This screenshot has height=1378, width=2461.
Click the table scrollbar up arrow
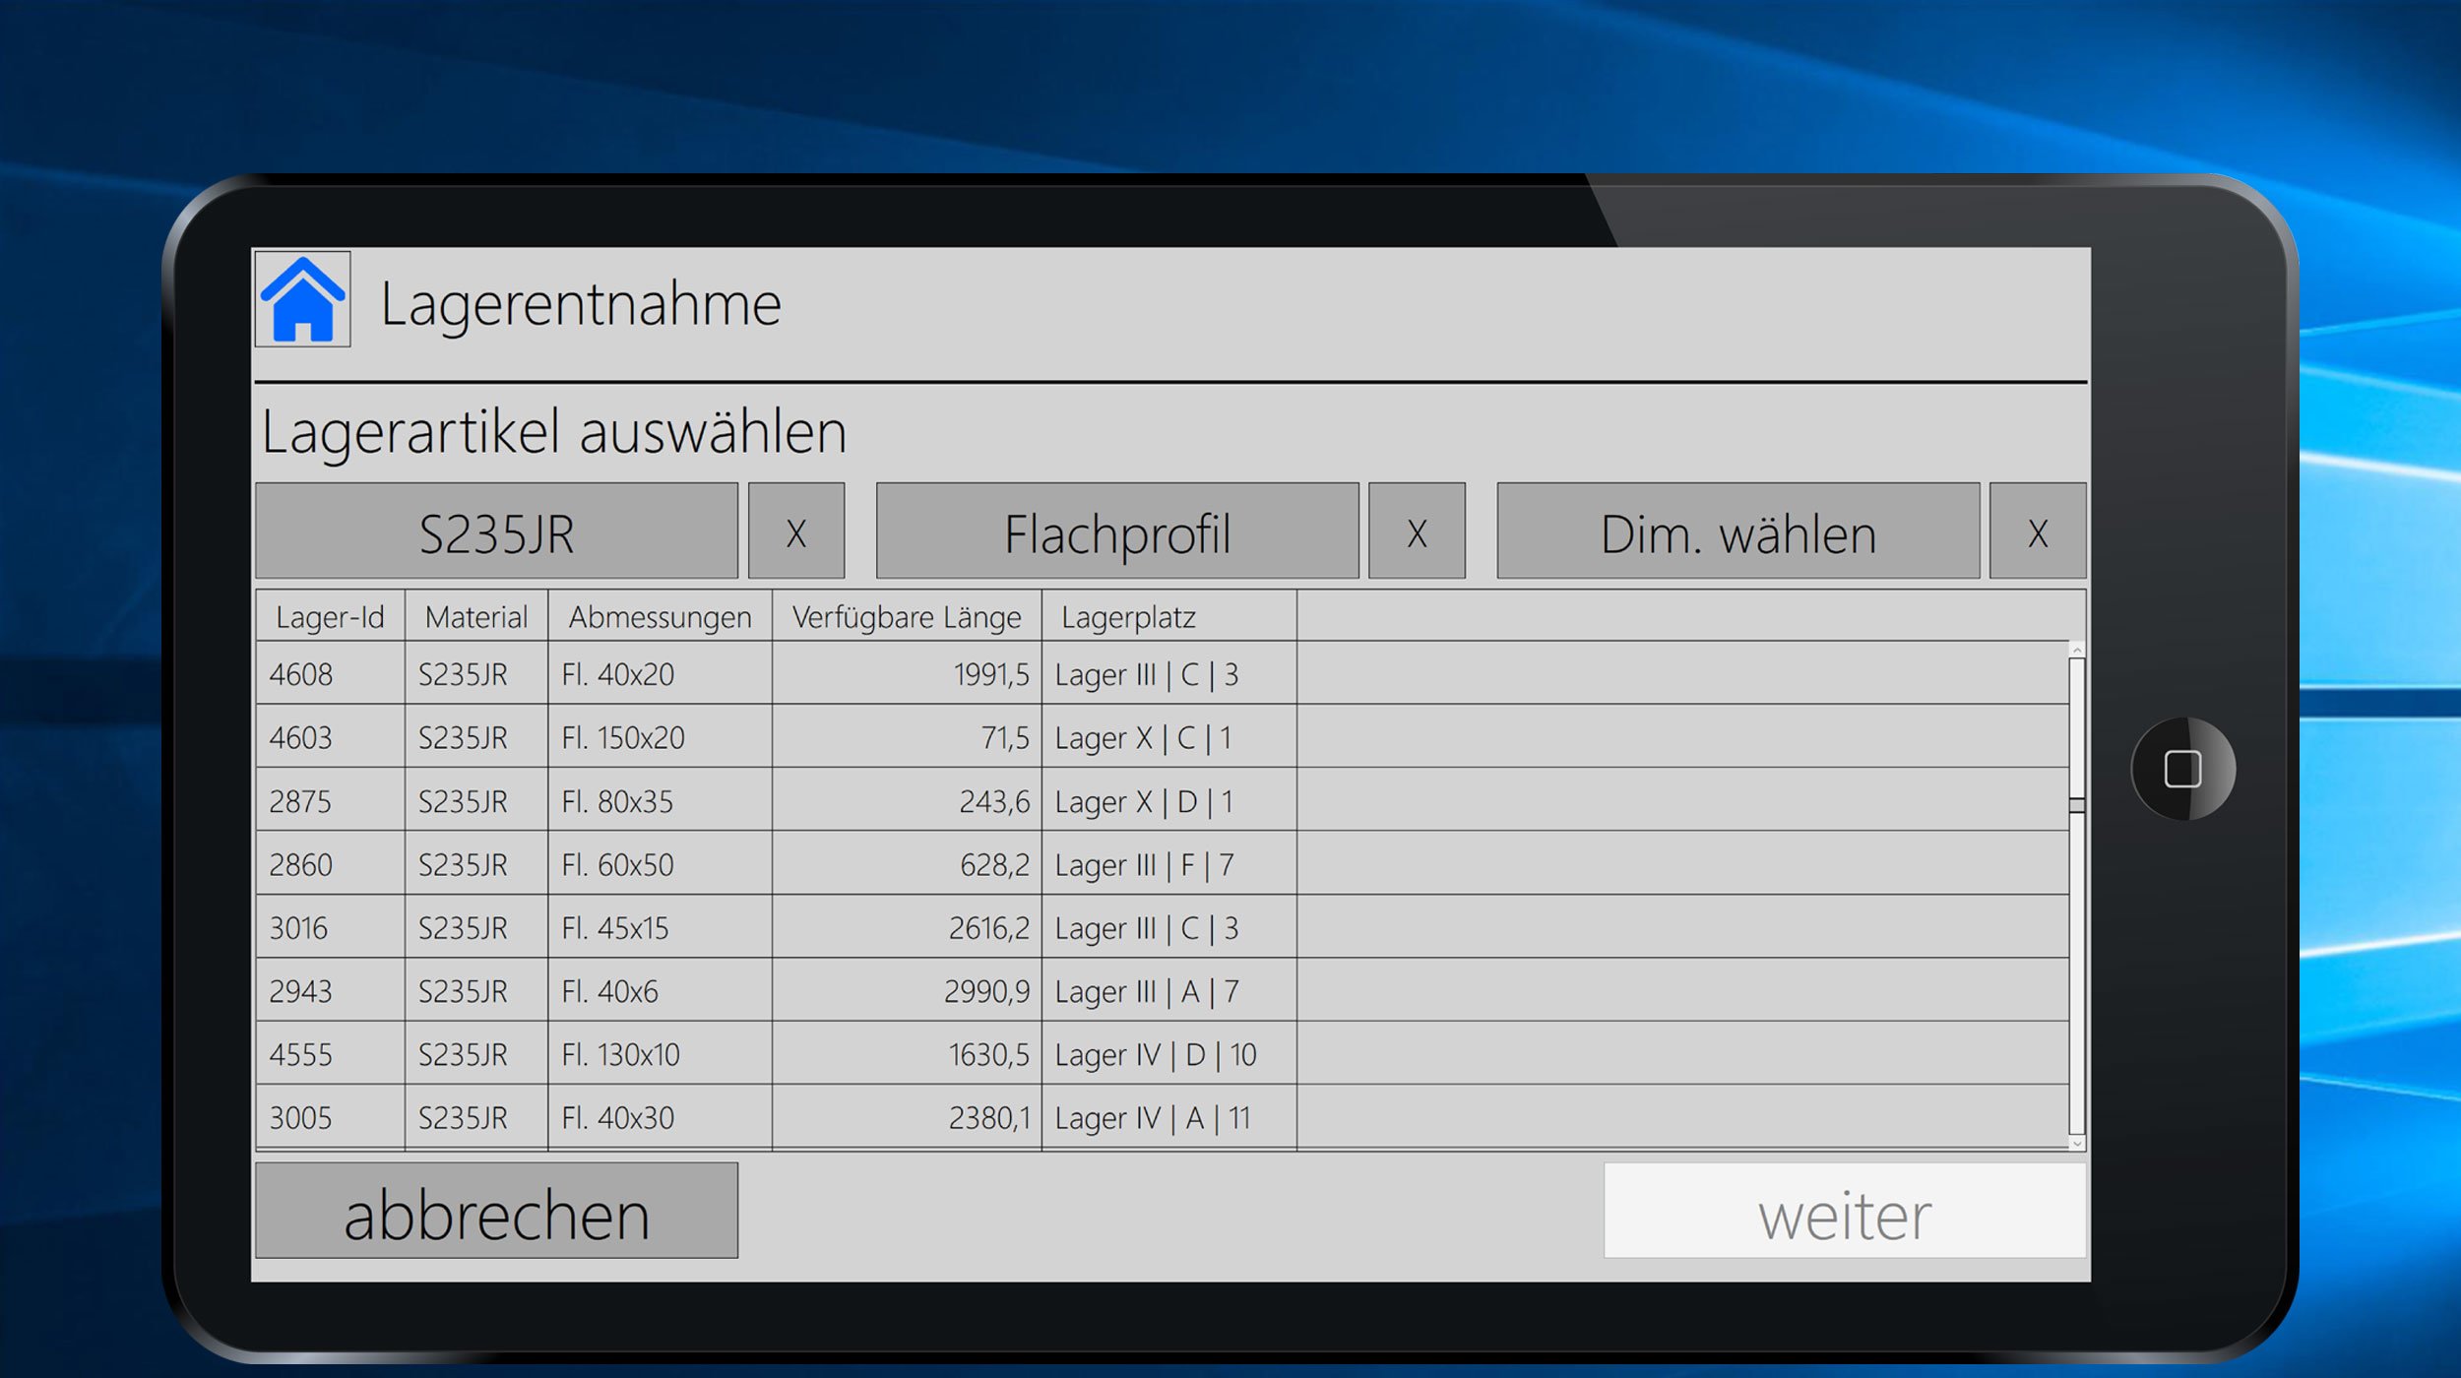click(x=2076, y=651)
